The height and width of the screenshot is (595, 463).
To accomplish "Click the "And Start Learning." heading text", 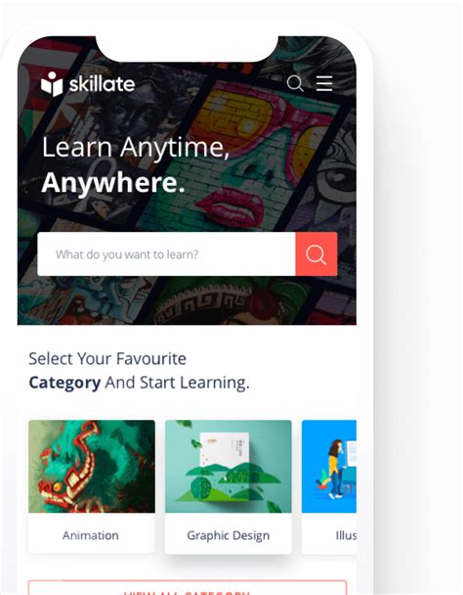I will coord(178,383).
